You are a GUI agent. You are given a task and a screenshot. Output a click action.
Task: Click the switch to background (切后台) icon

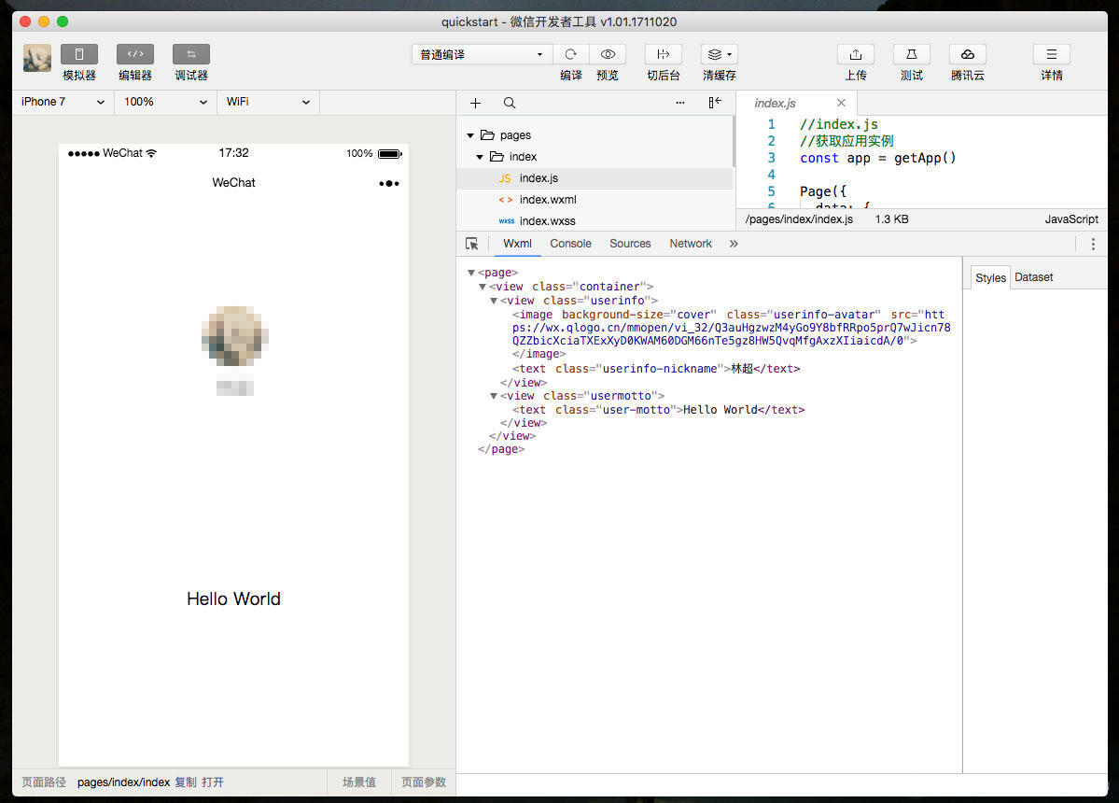664,54
